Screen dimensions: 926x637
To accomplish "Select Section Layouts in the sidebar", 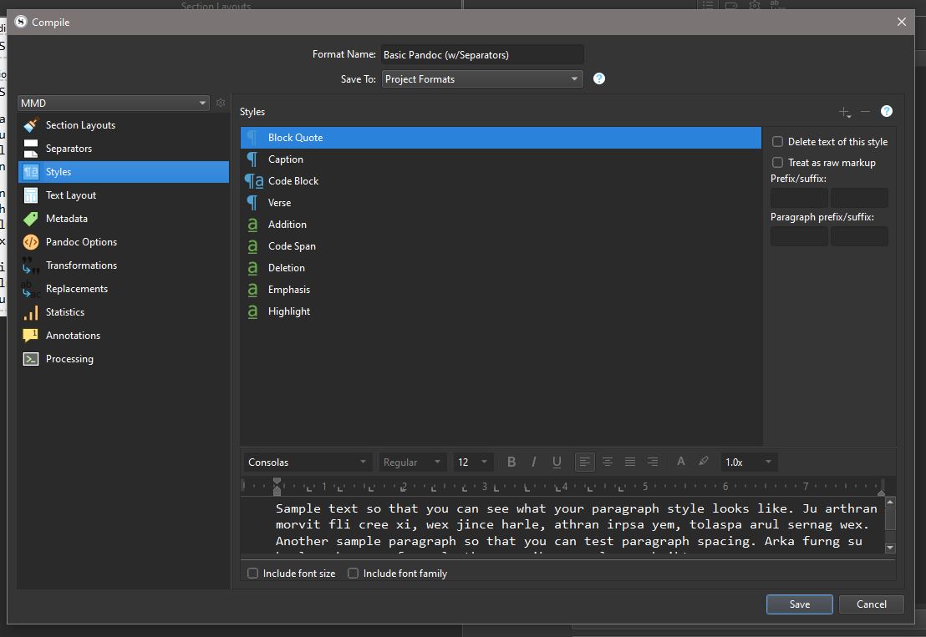I will 80,125.
